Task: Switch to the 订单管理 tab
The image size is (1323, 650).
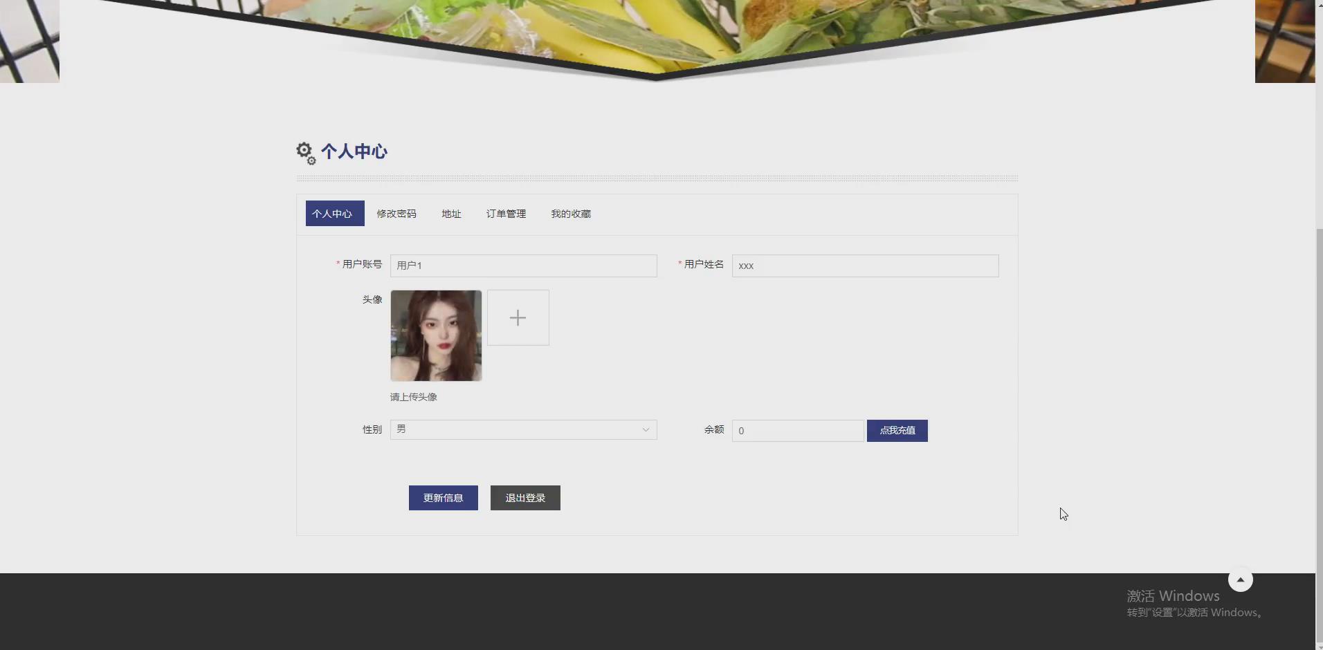Action: click(x=505, y=214)
